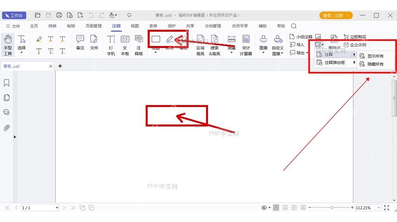Click the zoom slider handle
This screenshot has width=397, height=222.
pyautogui.click(x=331, y=208)
